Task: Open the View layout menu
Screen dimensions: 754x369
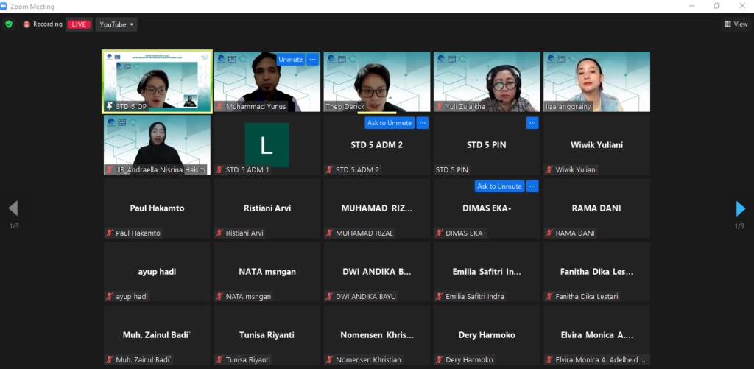Action: point(736,24)
